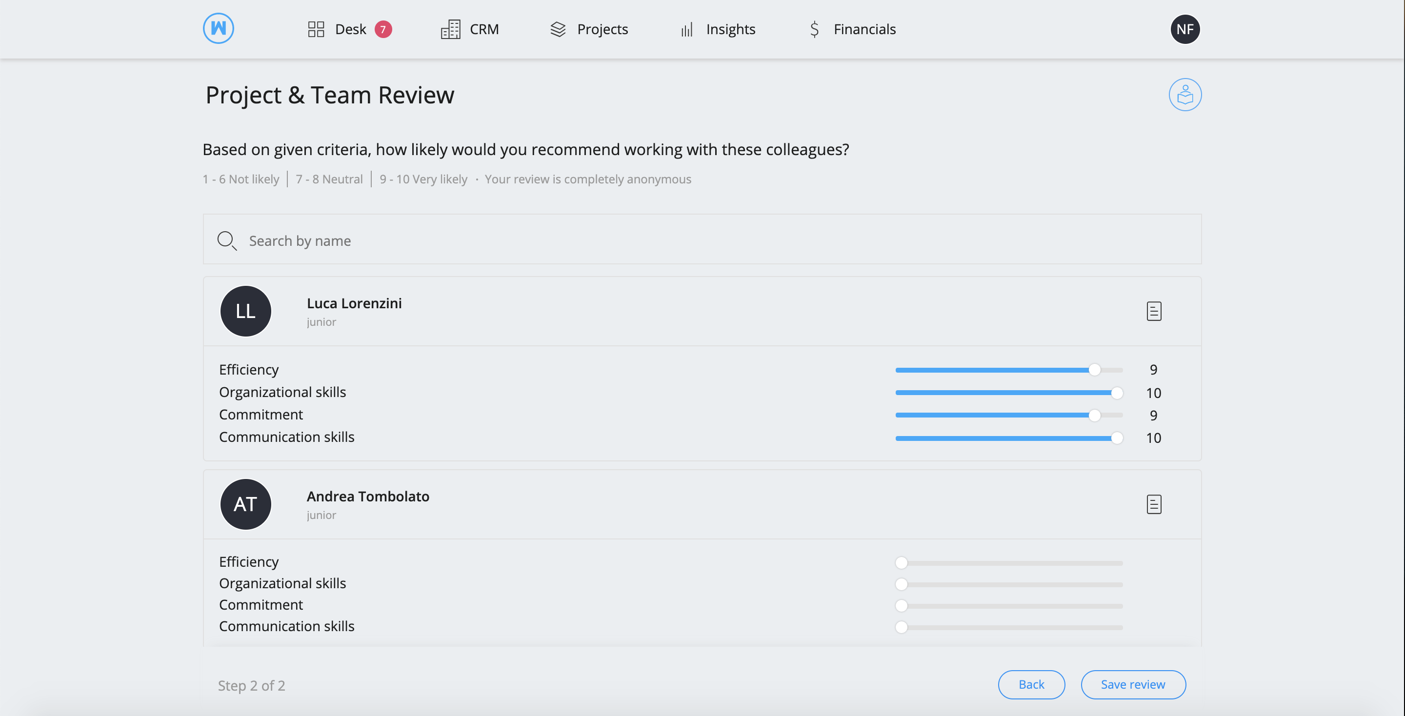This screenshot has height=716, width=1405.
Task: Open the note icon for Andrea Tombolato
Action: pos(1154,504)
